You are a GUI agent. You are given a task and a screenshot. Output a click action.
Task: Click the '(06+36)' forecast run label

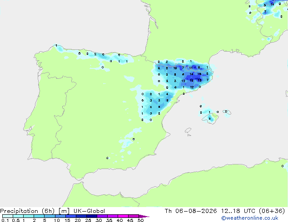click(272, 211)
